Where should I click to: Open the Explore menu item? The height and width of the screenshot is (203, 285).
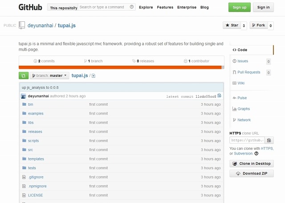pyautogui.click(x=146, y=7)
